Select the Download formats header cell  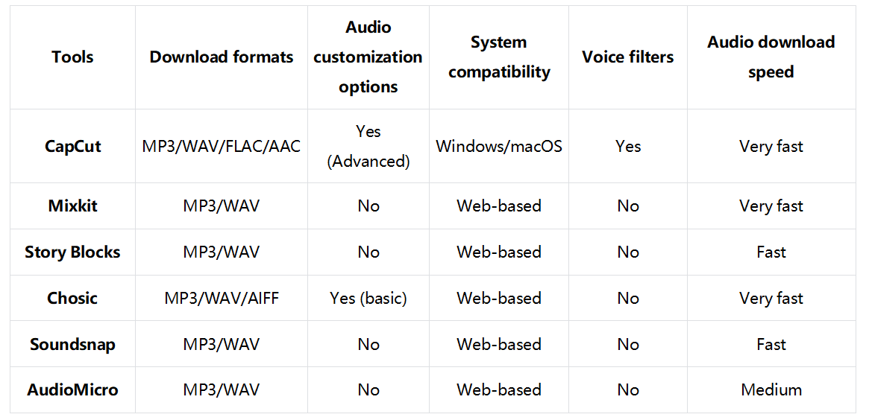click(x=222, y=57)
